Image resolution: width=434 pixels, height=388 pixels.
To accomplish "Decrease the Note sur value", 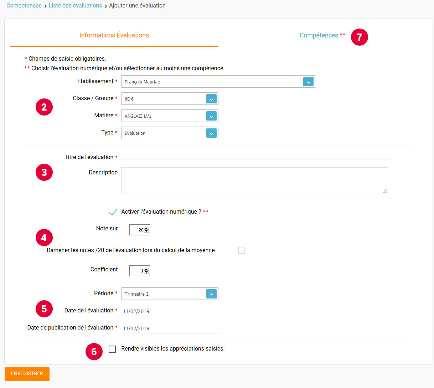I will point(146,231).
